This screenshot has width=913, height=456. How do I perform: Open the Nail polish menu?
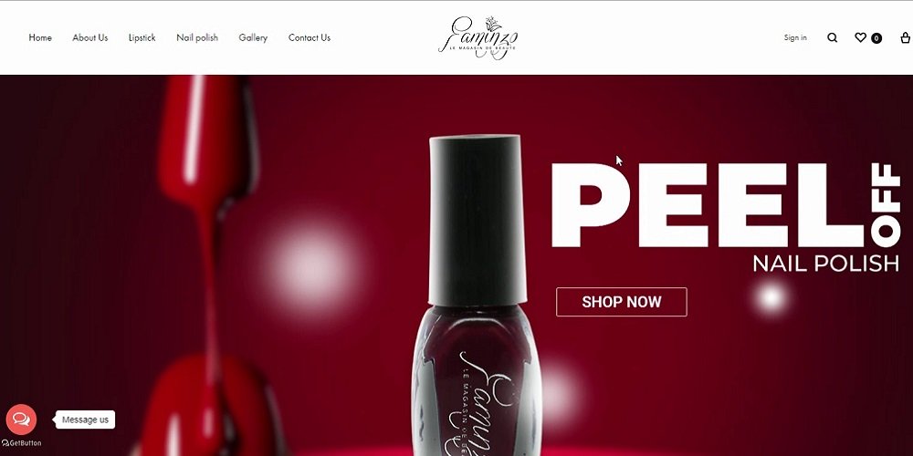pos(197,37)
